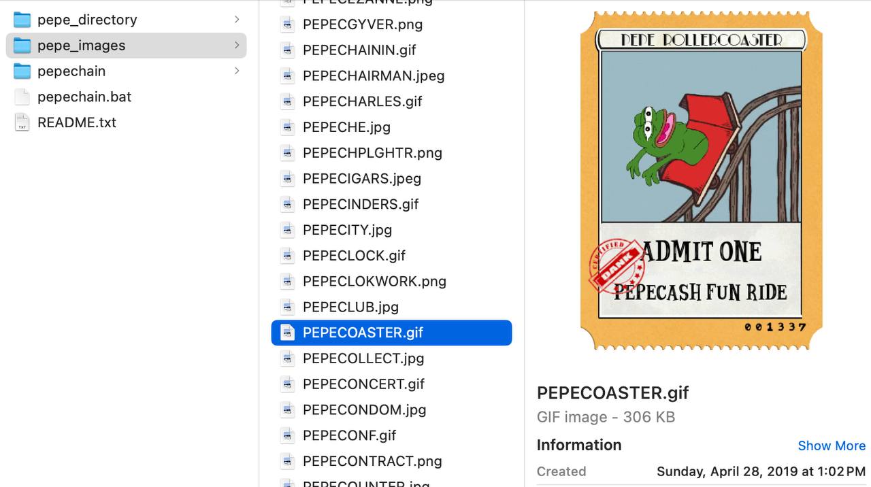Click the PEPECGYVER.png file icon
Image resolution: width=871 pixels, height=487 pixels.
pos(288,24)
